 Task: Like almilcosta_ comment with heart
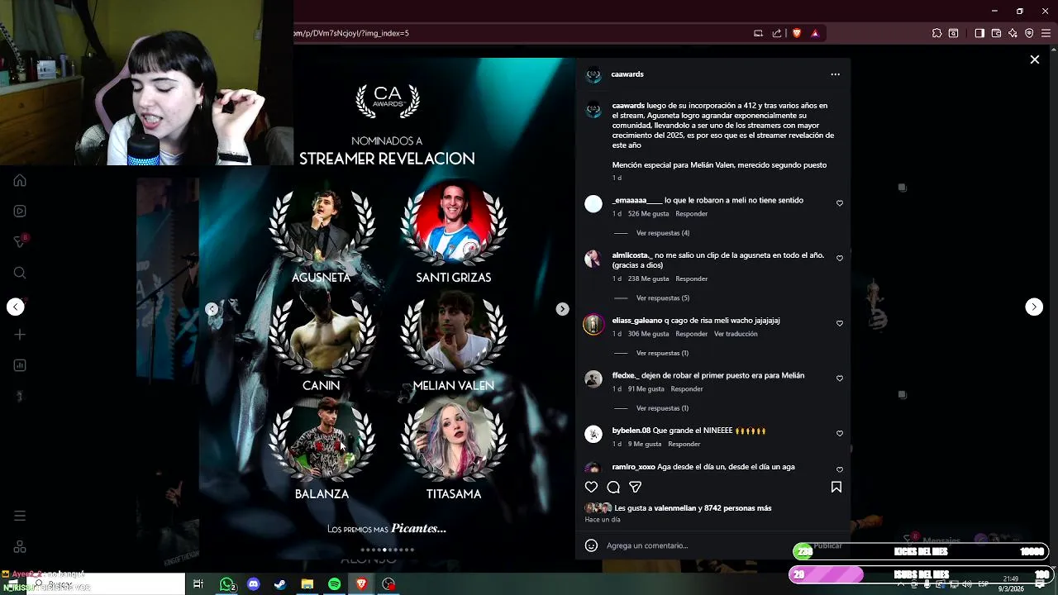(839, 259)
